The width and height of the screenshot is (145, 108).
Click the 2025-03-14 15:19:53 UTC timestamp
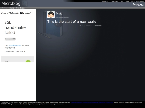point(15,51)
